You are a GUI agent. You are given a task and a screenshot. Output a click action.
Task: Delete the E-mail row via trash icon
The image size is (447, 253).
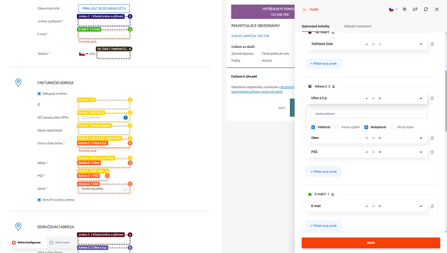pos(432,207)
